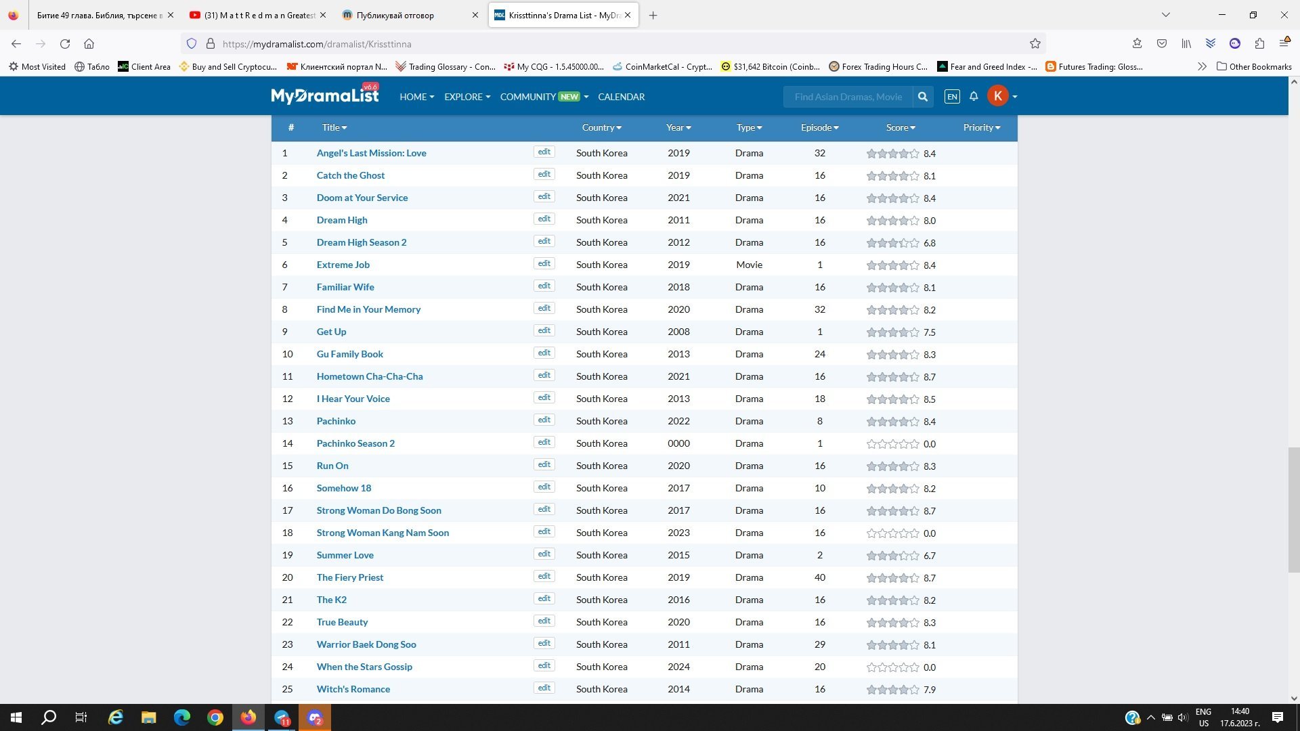Open Firefox extensions puzzle icon
Image resolution: width=1300 pixels, height=731 pixels.
coord(1259,44)
